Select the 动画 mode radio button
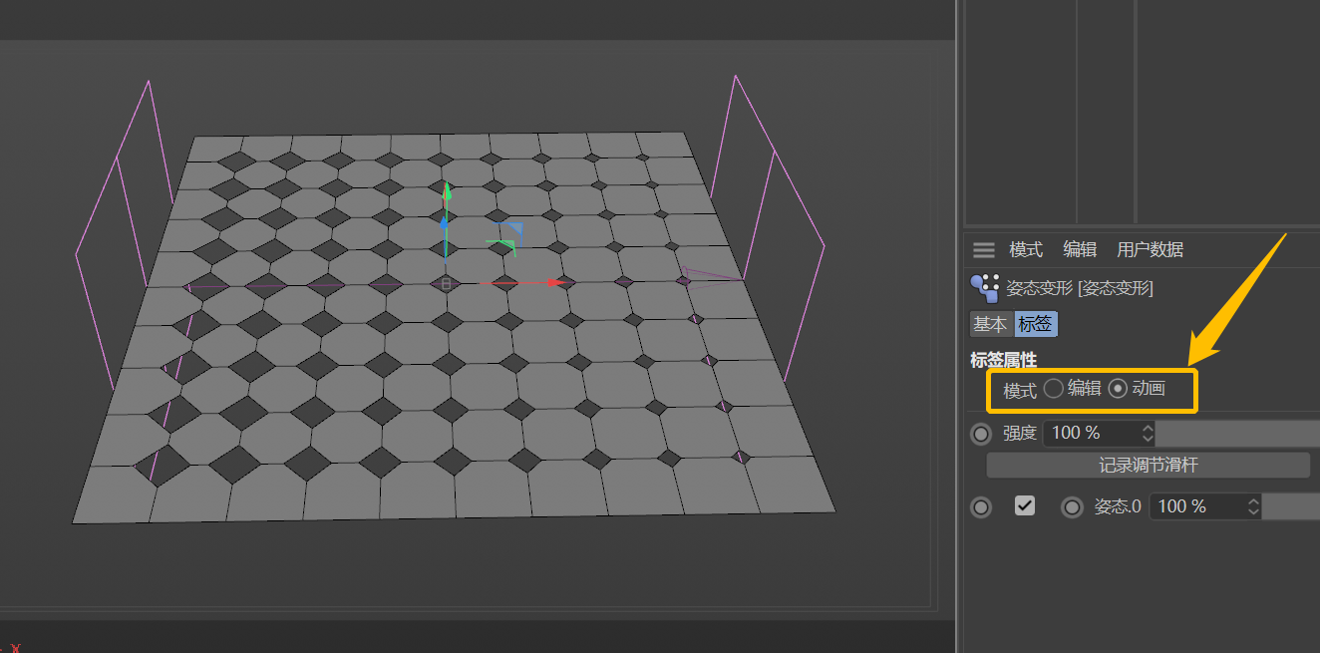1320x653 pixels. pyautogui.click(x=1118, y=389)
